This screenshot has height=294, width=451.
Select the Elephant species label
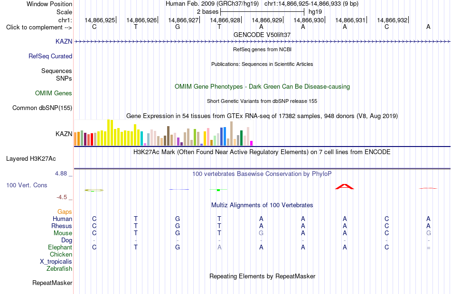tap(60, 247)
